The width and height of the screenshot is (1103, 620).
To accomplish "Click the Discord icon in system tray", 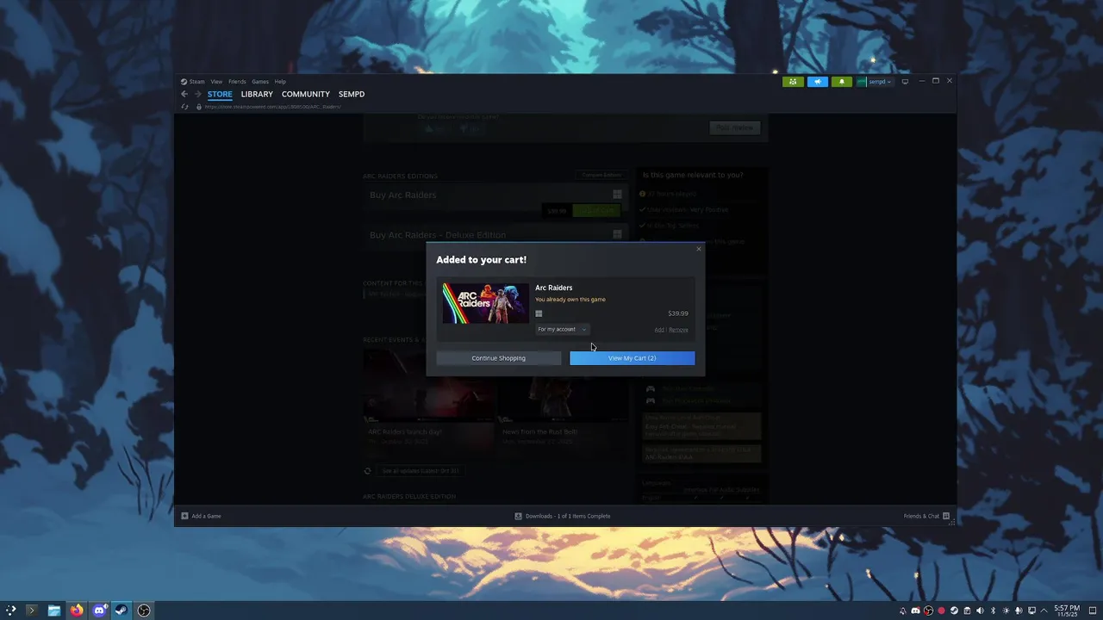I will [916, 611].
